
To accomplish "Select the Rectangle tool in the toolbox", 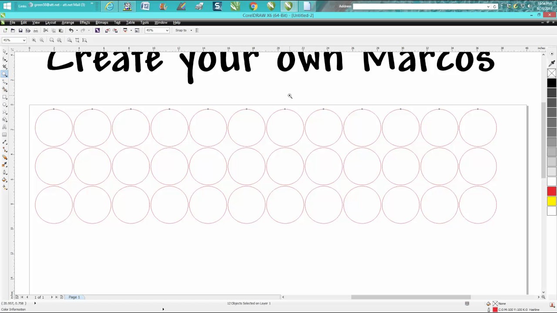I will 5,97.
